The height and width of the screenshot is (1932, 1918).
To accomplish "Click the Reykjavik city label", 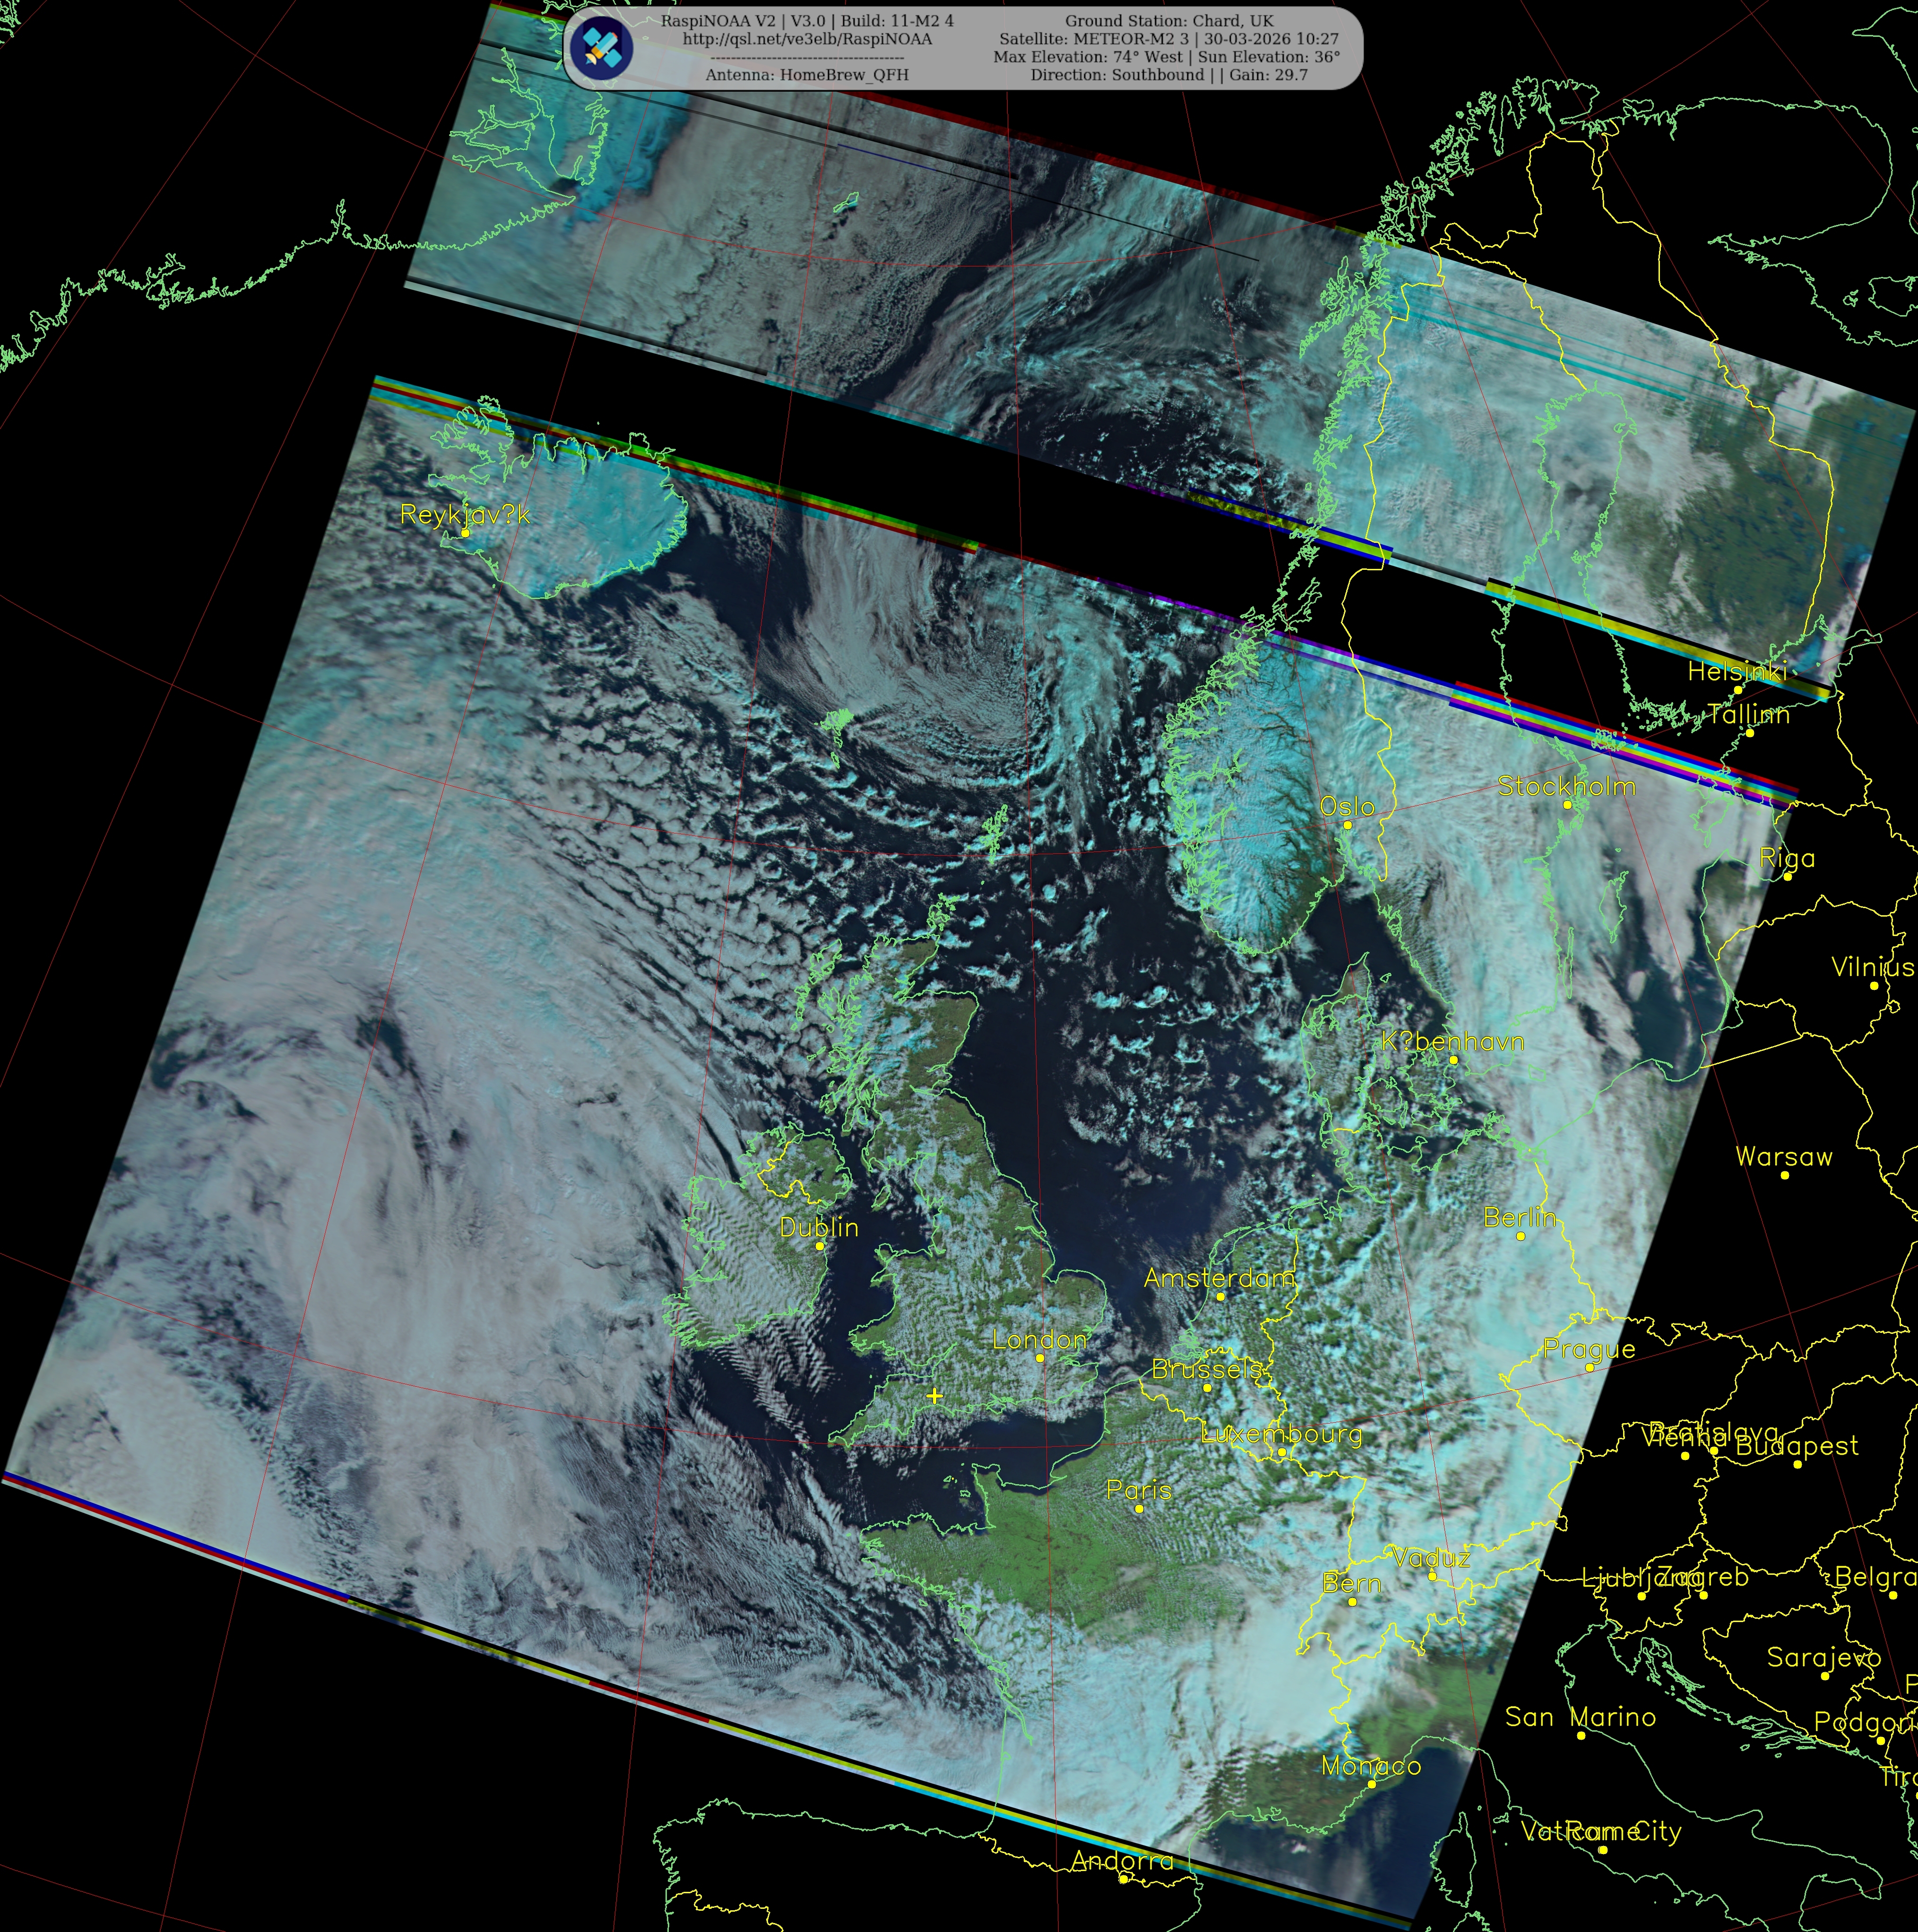I will (464, 514).
